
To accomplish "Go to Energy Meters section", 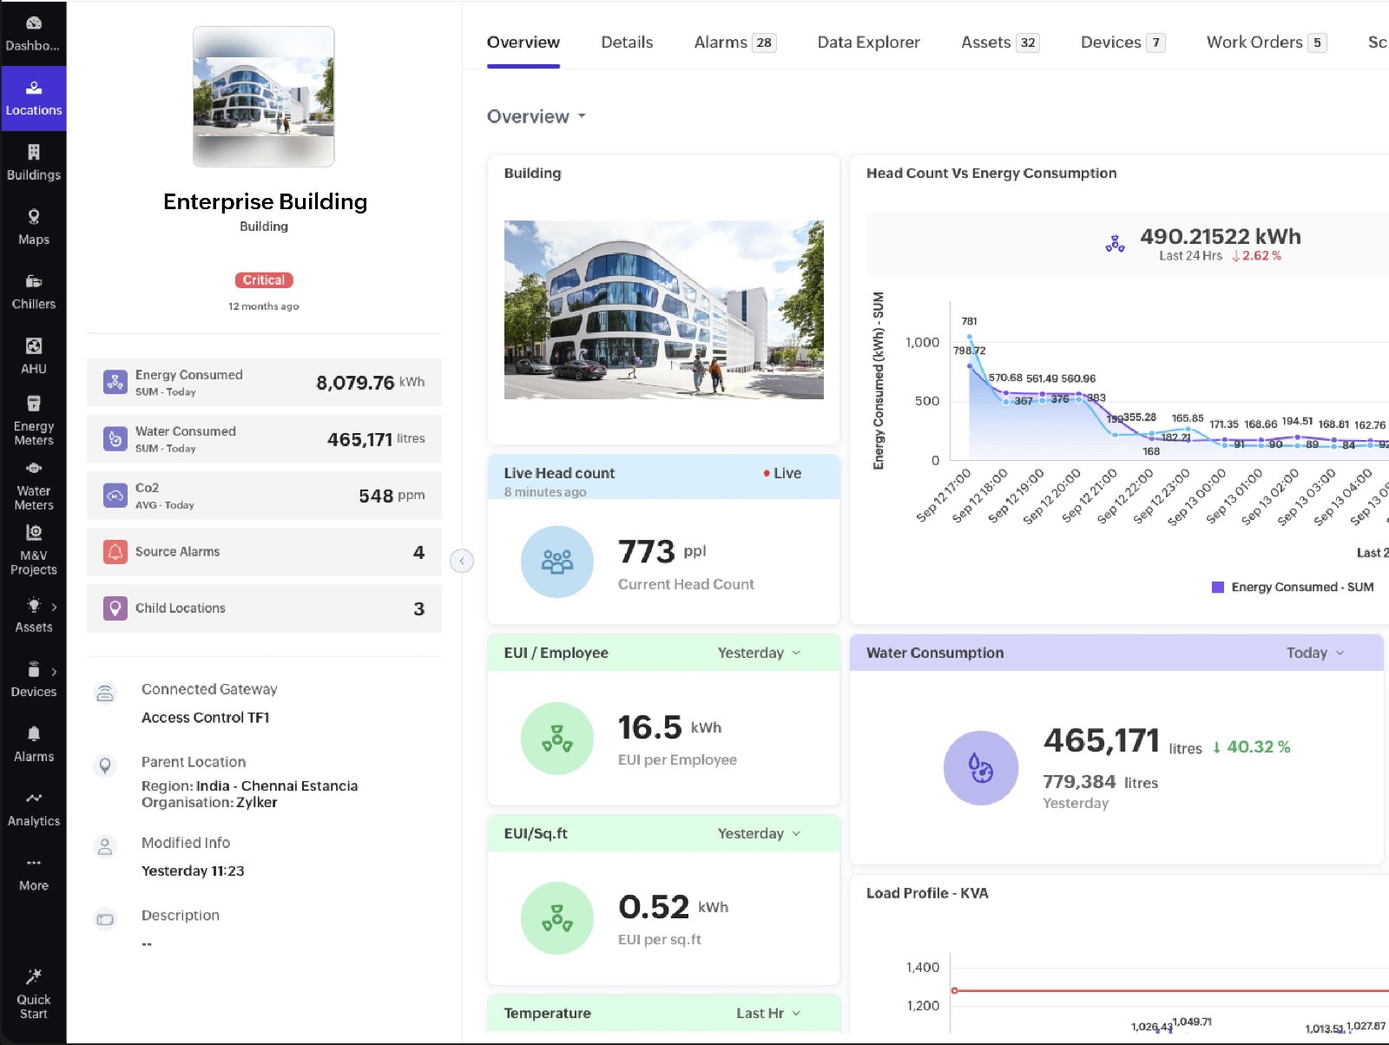I will 33,420.
